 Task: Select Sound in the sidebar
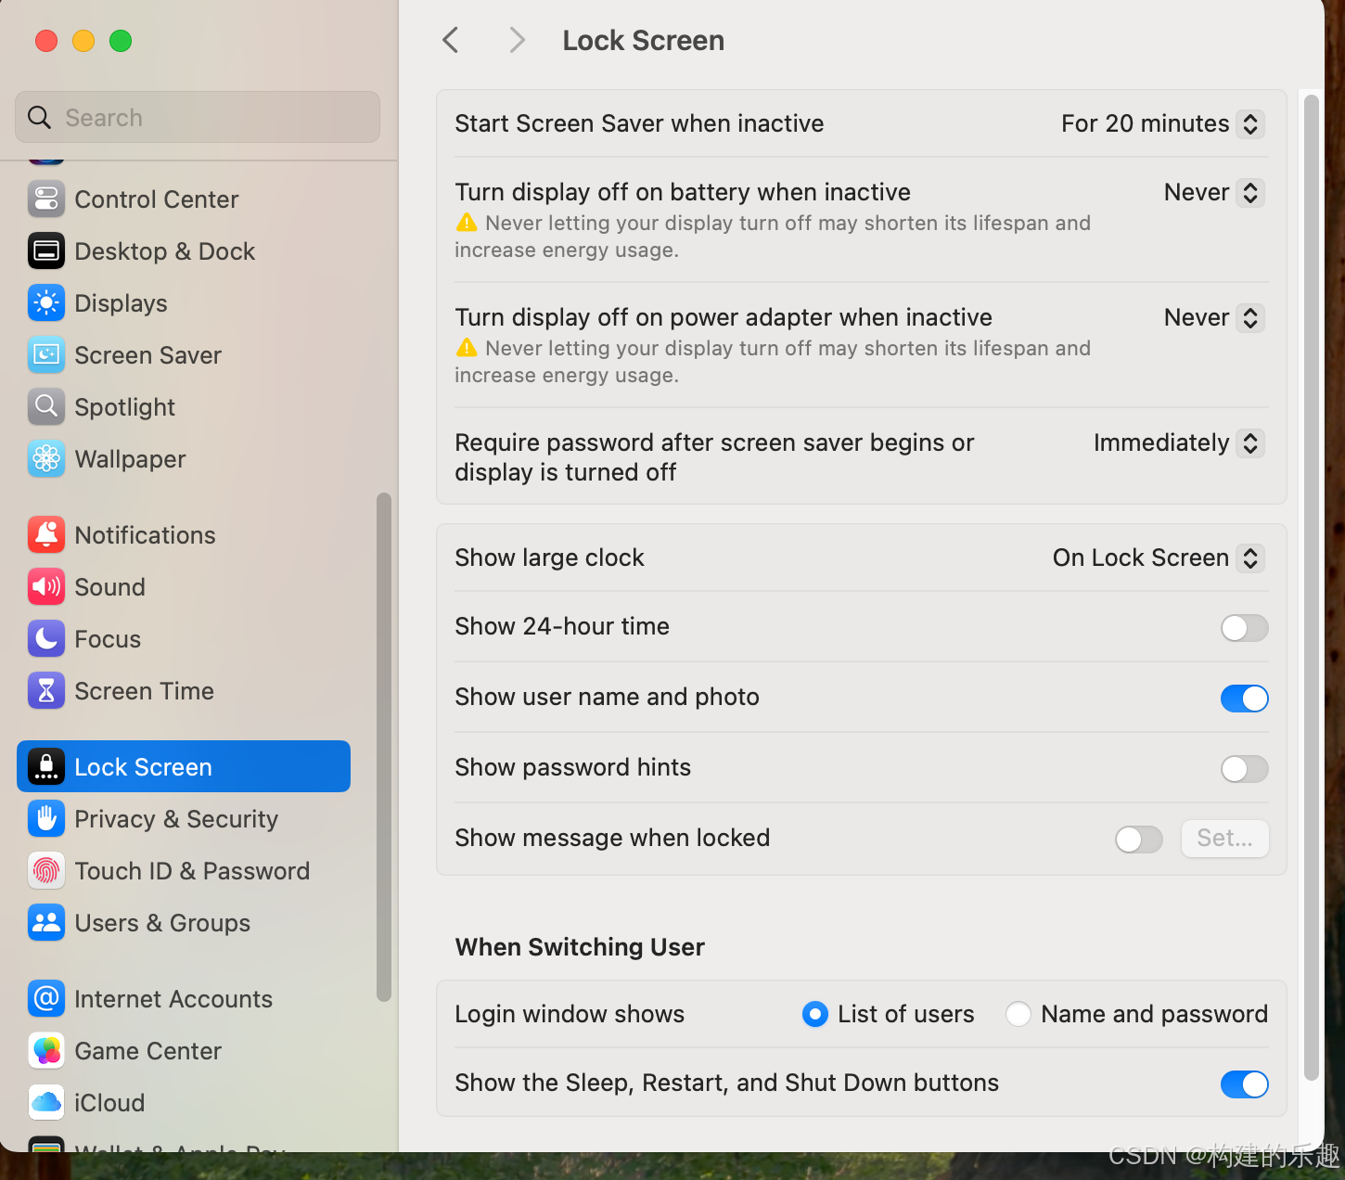(x=184, y=586)
